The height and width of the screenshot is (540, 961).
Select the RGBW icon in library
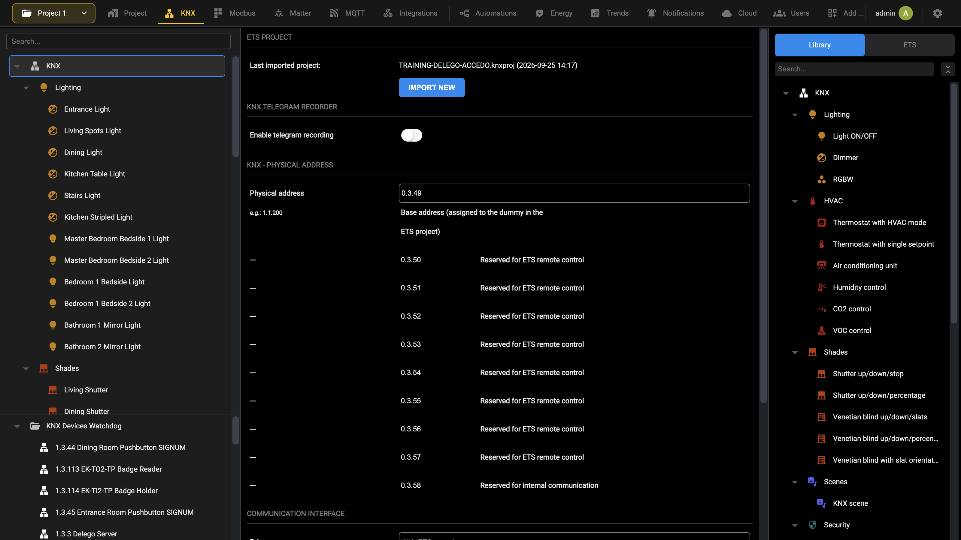pos(821,179)
